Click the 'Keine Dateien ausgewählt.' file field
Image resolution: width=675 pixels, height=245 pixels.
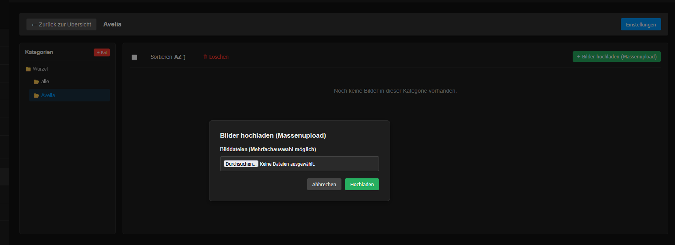(x=300, y=164)
